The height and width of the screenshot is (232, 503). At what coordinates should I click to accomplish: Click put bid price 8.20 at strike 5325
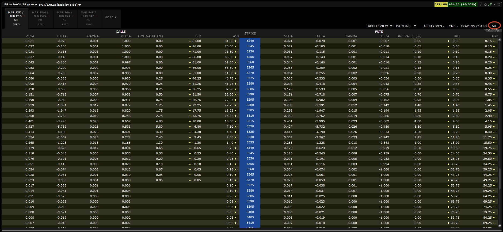pyautogui.click(x=456, y=132)
